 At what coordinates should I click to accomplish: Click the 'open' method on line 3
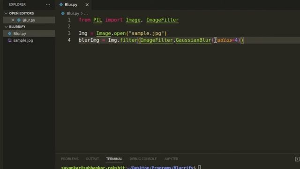click(120, 33)
